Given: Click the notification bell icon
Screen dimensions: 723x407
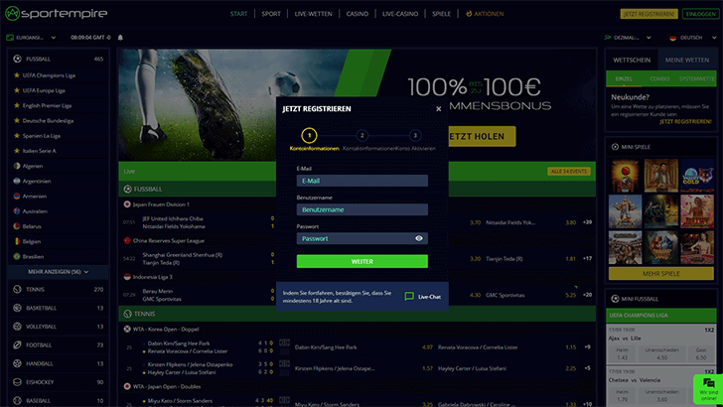Looking at the screenshot, I should 120,38.
